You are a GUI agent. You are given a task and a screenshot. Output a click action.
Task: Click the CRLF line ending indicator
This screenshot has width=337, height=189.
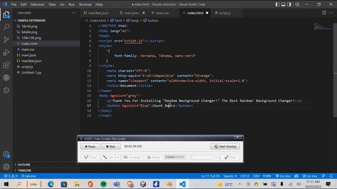[256, 176]
